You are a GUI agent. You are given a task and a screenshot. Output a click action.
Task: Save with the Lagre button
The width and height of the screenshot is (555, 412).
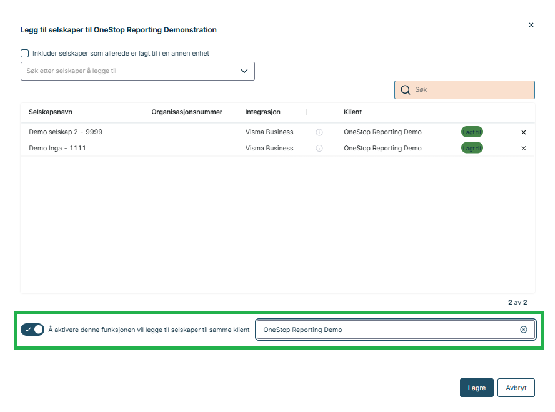(476, 387)
